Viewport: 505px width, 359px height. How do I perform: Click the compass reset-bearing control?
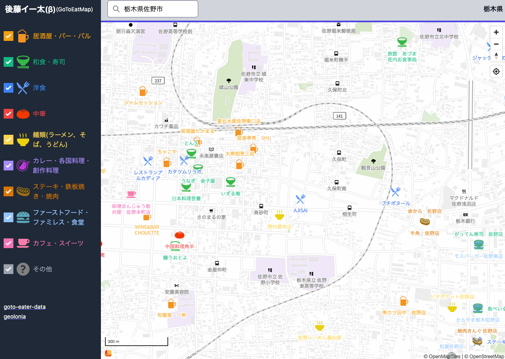tap(496, 57)
